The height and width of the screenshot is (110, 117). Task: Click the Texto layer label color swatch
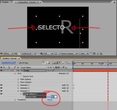point(15,71)
